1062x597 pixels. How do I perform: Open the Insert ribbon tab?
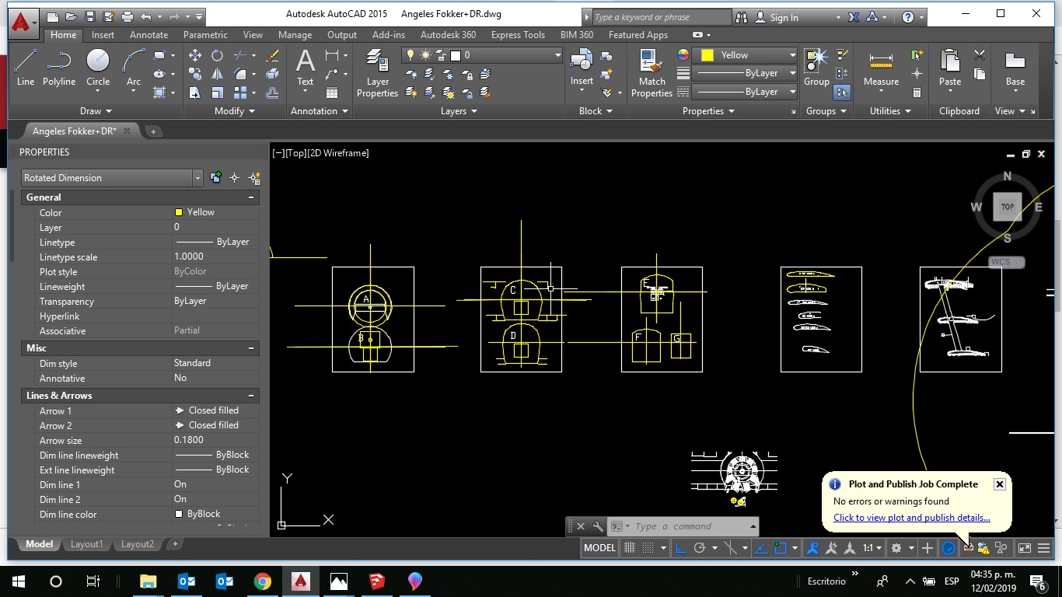click(x=103, y=35)
